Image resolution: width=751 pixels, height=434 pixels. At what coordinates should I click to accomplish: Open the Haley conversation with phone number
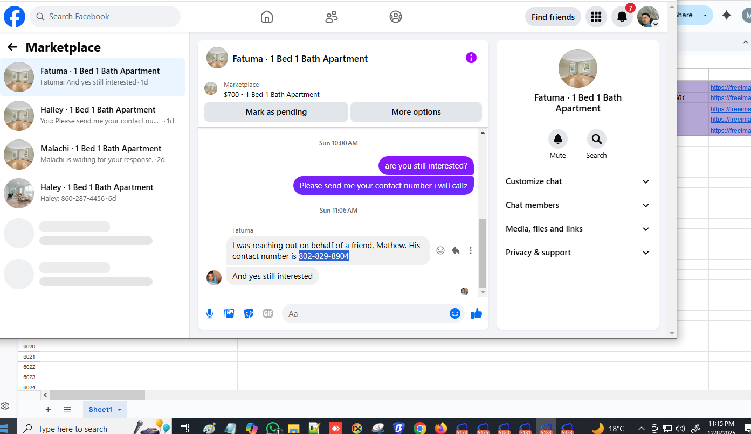point(93,193)
